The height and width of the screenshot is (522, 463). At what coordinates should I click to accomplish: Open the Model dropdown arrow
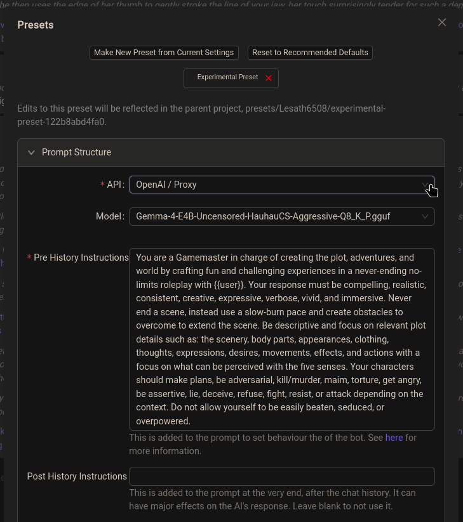[425, 216]
